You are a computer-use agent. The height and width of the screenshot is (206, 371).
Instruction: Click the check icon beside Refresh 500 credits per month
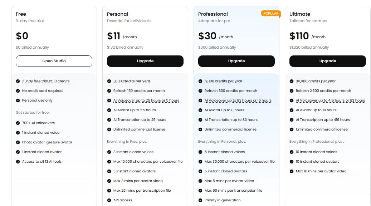(x=200, y=91)
